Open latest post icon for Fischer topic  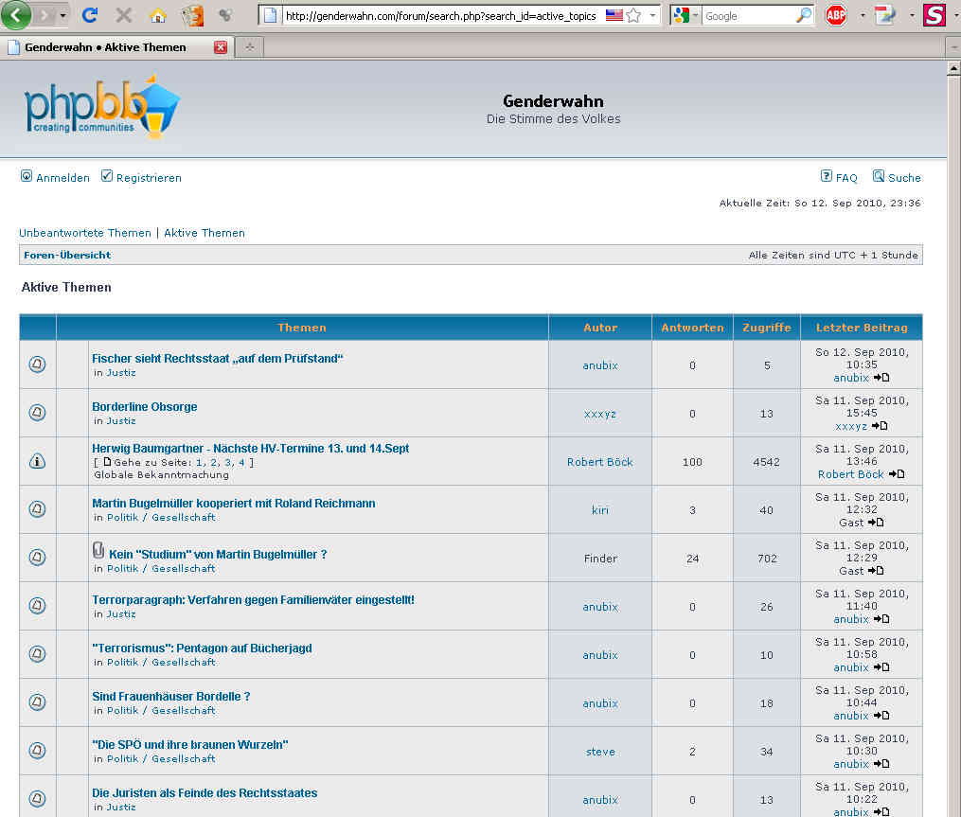coord(881,378)
